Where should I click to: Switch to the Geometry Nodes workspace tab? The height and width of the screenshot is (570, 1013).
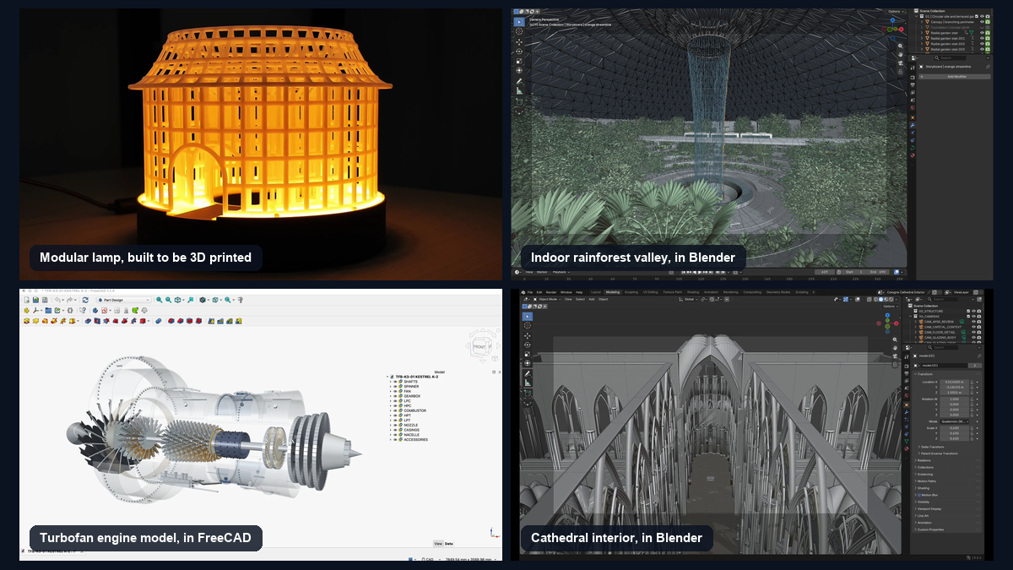pyautogui.click(x=778, y=292)
